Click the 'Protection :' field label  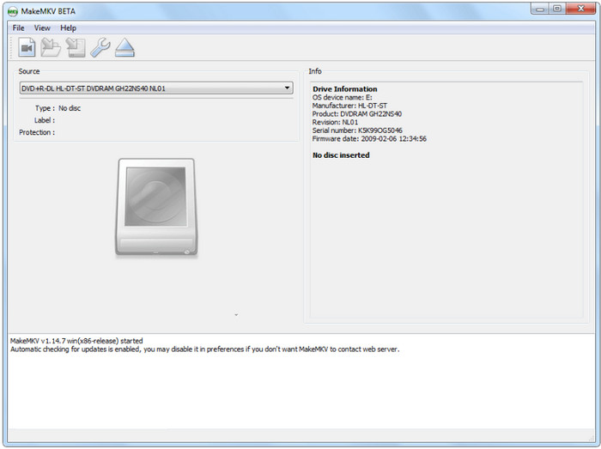pyautogui.click(x=37, y=132)
